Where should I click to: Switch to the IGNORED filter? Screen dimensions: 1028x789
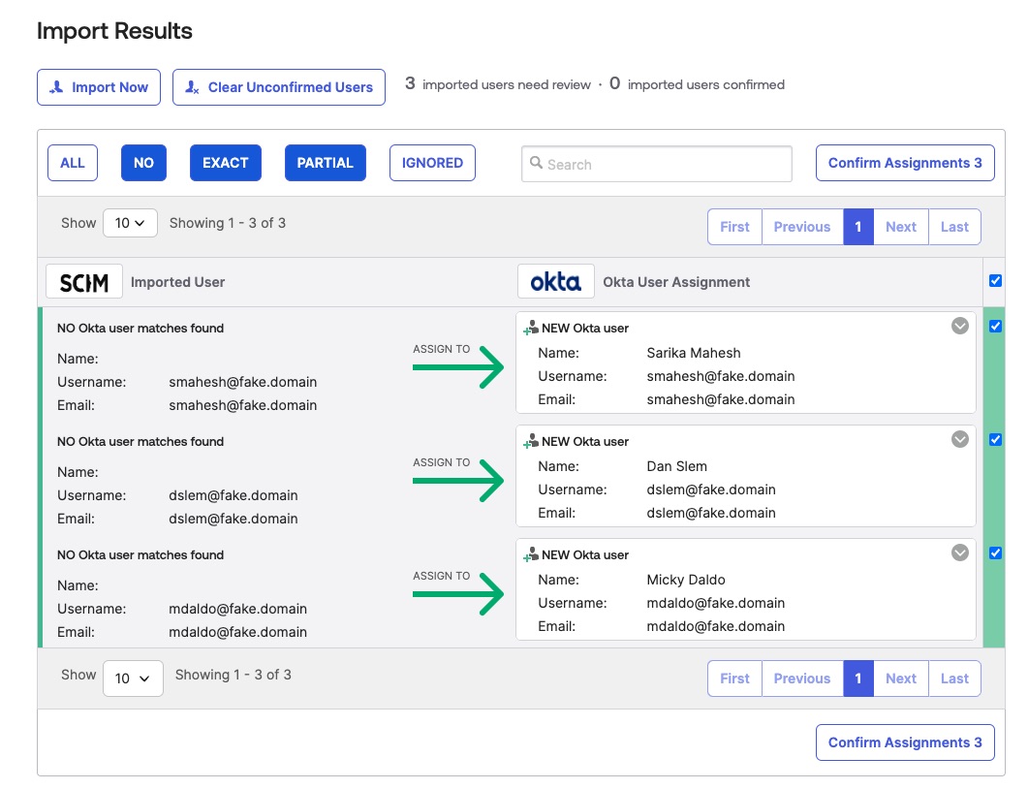point(432,163)
